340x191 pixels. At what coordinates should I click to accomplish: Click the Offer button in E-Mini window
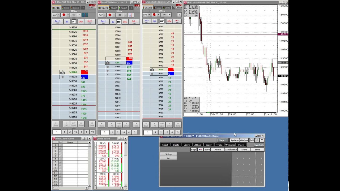click(81, 22)
